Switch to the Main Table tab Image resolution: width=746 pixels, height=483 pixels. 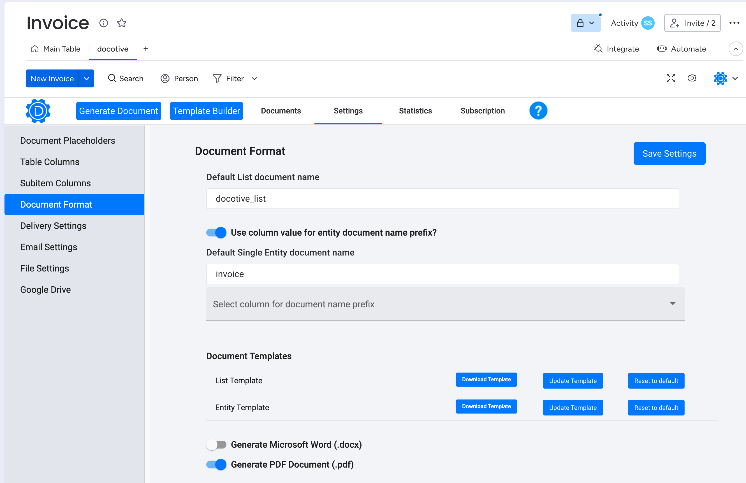point(55,49)
